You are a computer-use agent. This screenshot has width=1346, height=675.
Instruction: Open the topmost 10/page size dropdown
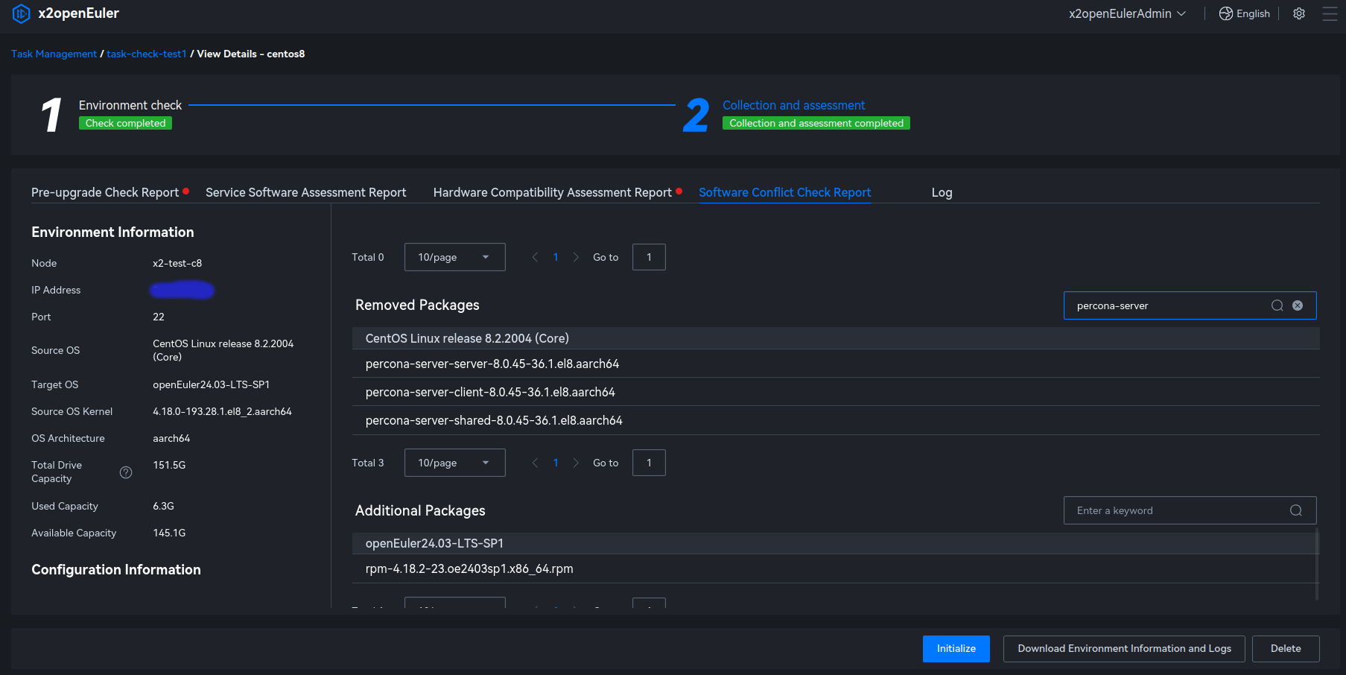[454, 257]
